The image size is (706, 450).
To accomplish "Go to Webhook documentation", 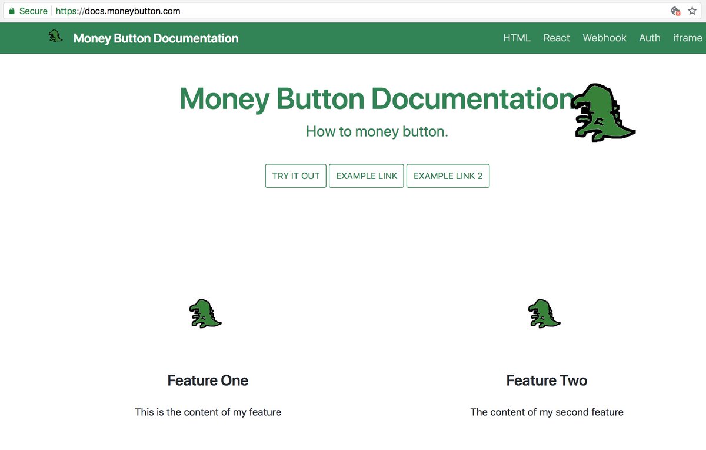I will pos(604,38).
